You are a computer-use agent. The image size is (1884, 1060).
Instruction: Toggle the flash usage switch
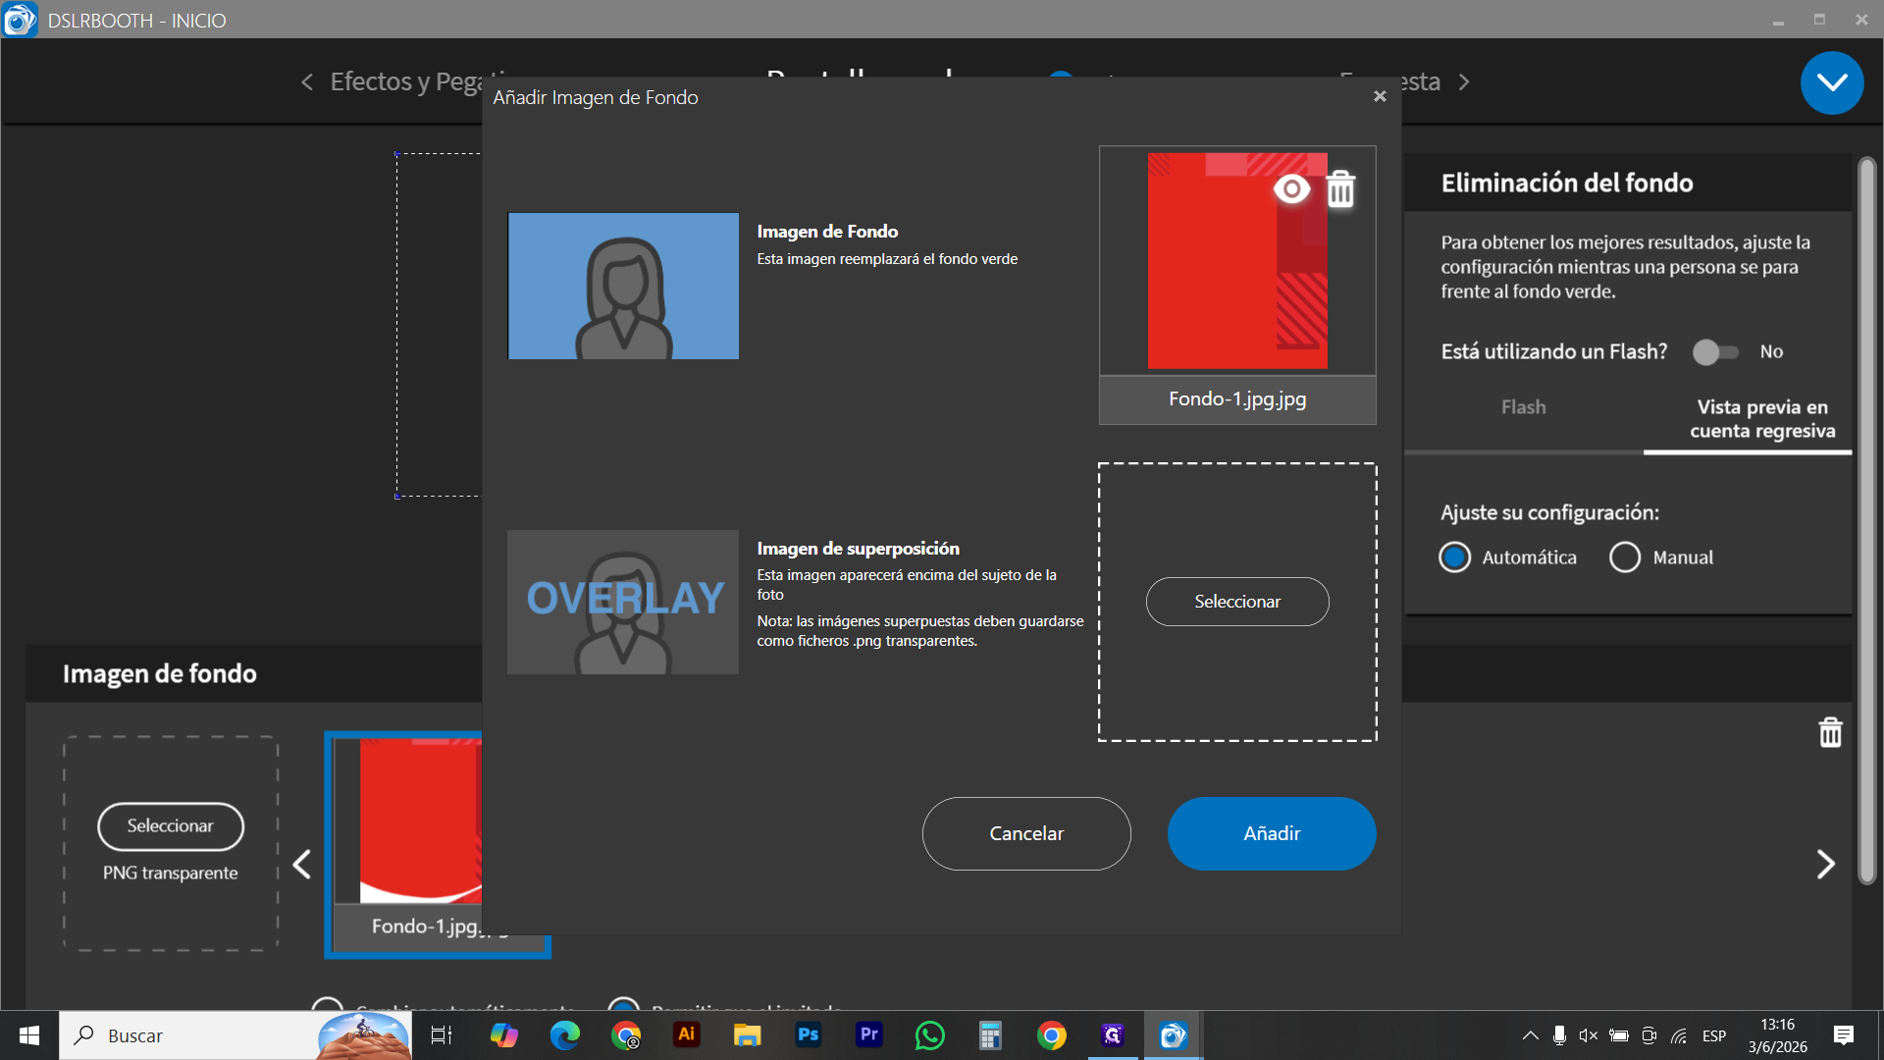click(x=1715, y=351)
